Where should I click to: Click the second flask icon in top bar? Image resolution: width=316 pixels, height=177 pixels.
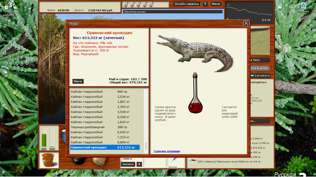tap(132, 5)
